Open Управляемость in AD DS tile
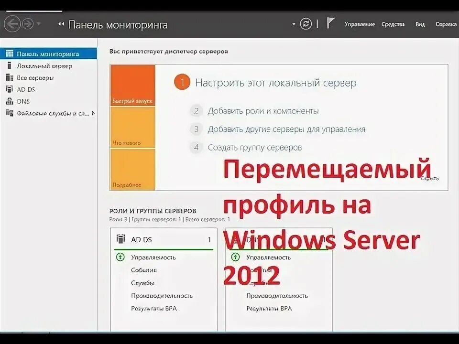The width and height of the screenshot is (459, 344). (153, 258)
